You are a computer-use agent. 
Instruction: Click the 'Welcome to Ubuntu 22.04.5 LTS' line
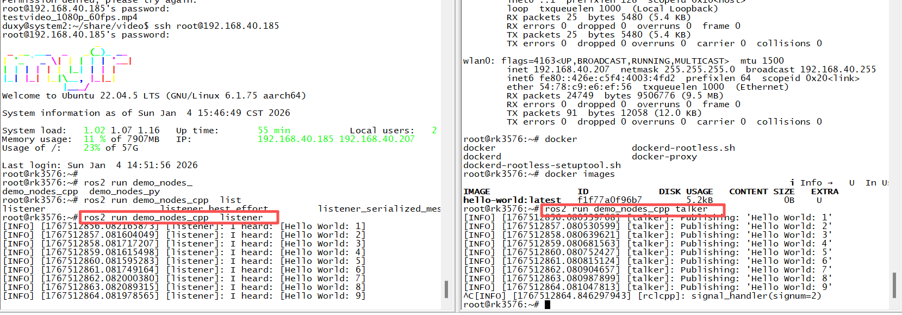tap(154, 96)
